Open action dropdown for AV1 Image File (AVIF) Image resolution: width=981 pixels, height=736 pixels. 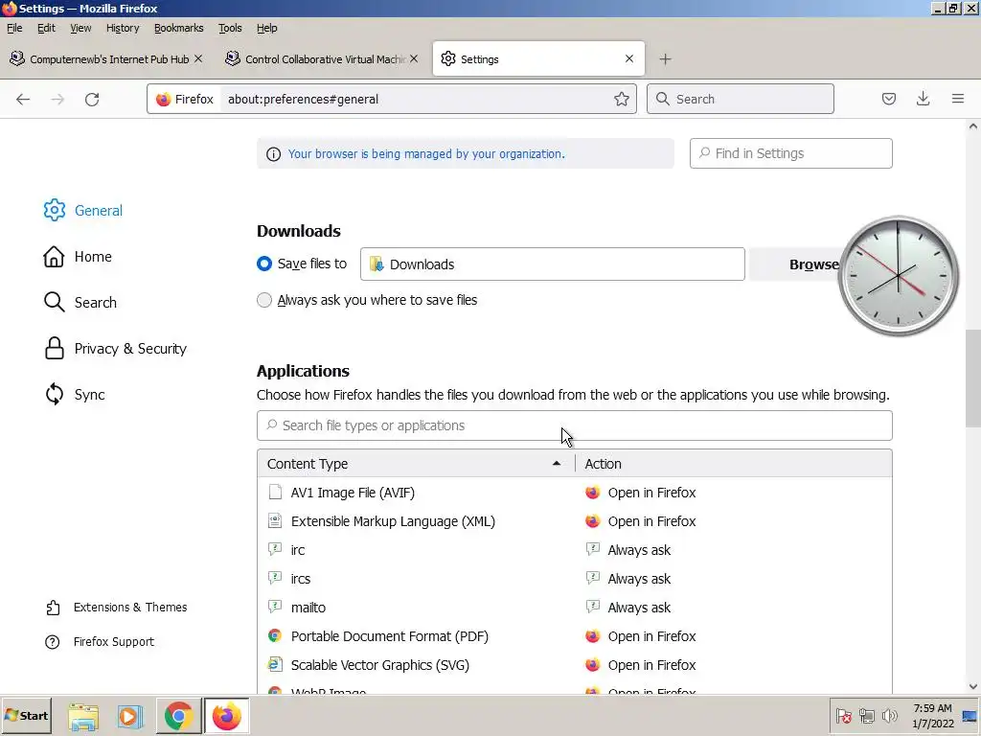tap(735, 493)
